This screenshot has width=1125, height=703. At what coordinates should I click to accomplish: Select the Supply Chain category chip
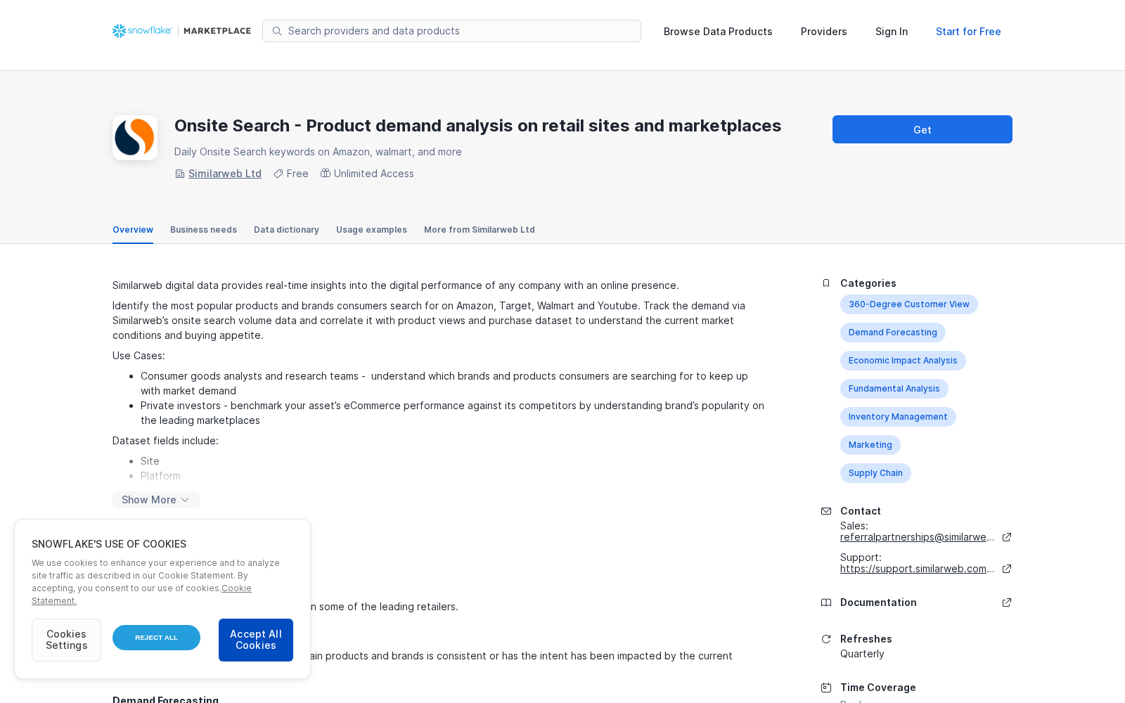[x=875, y=473]
